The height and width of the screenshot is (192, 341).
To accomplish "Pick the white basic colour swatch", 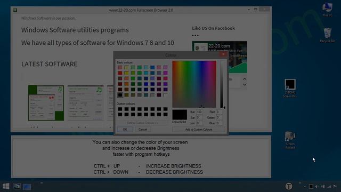I will [x=166, y=95].
